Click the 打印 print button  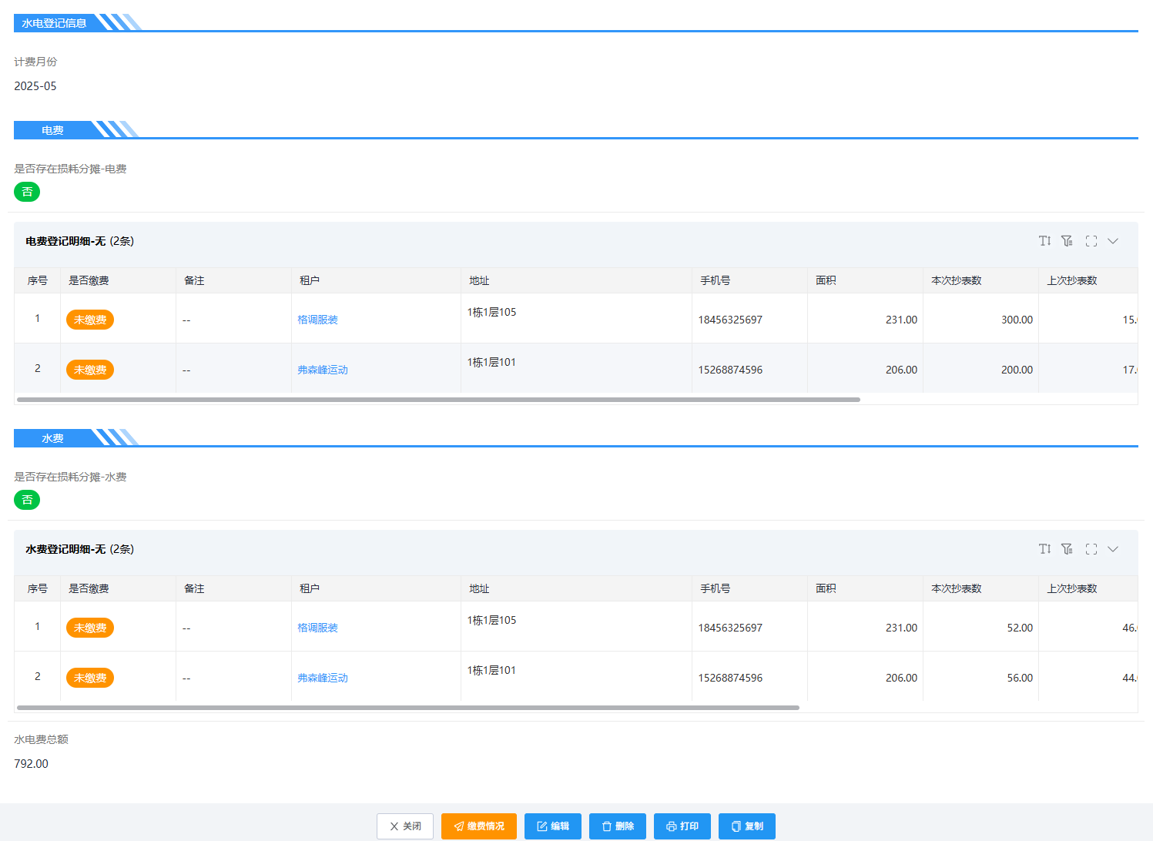tap(682, 826)
